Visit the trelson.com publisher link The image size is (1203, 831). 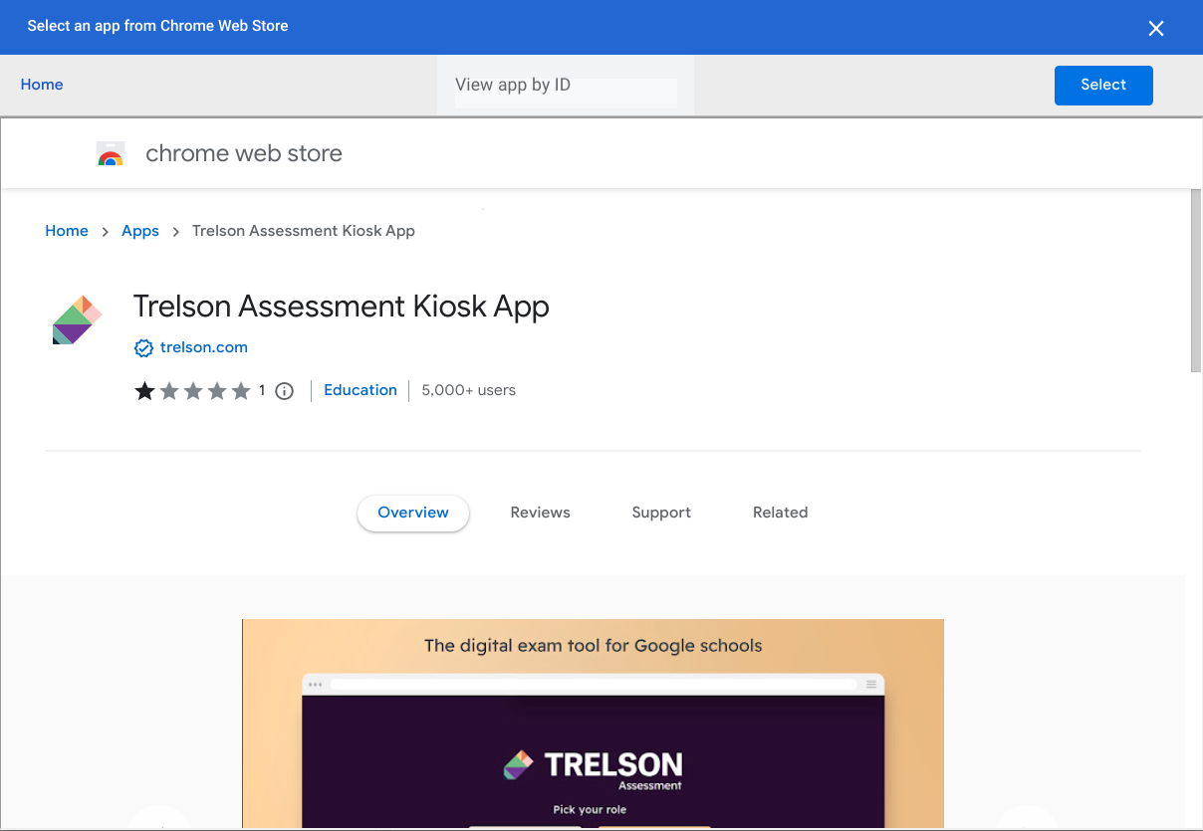pyautogui.click(x=204, y=347)
